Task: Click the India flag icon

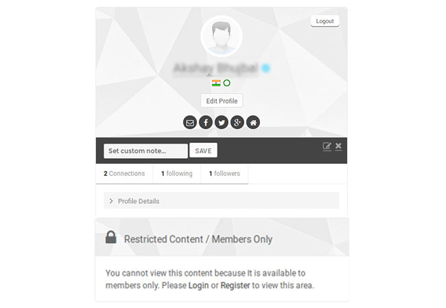Action: (x=216, y=83)
